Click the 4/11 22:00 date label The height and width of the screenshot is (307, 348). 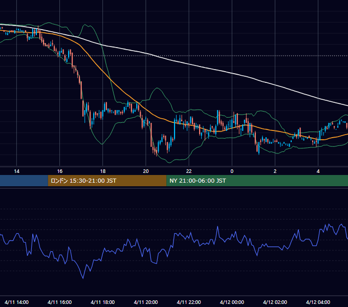189,302
